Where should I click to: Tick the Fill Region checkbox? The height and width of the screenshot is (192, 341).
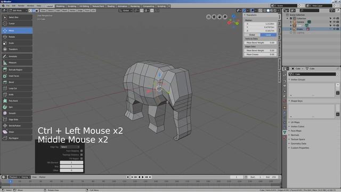tap(82, 159)
